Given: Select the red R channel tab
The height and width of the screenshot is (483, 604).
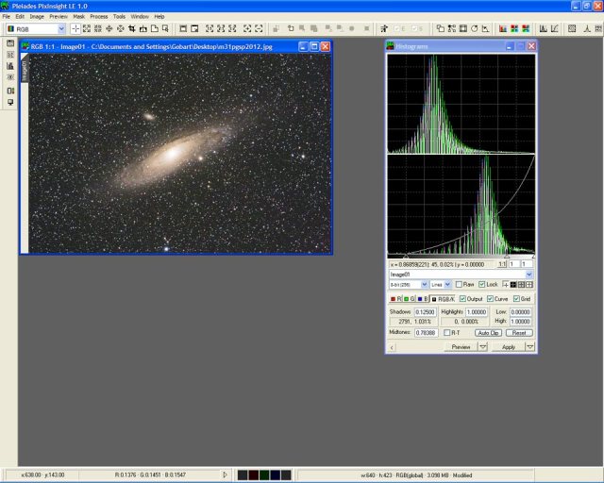Looking at the screenshot, I should (x=394, y=299).
